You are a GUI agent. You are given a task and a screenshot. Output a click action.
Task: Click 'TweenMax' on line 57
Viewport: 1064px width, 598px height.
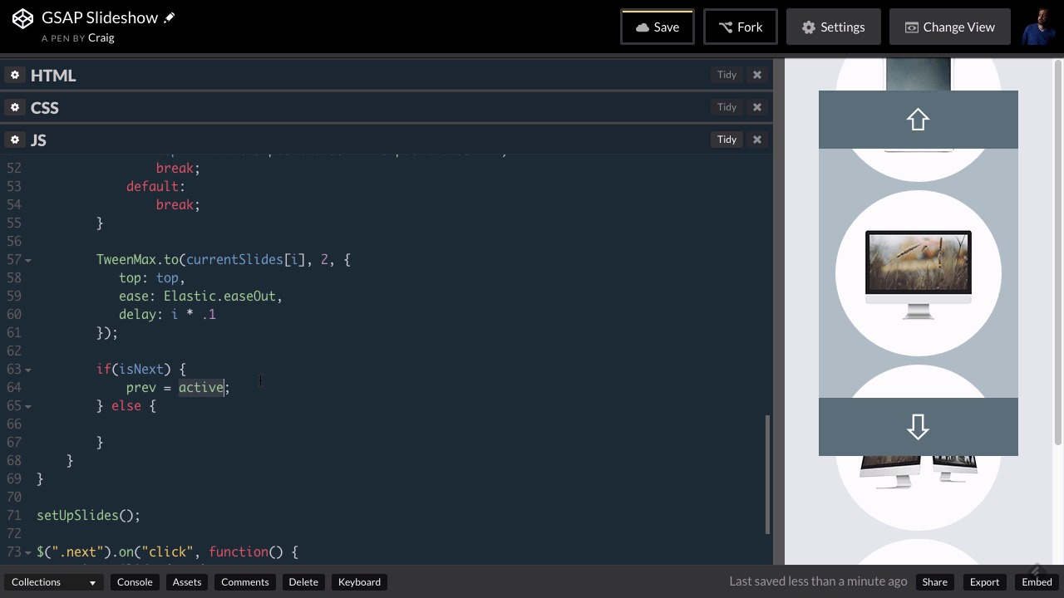126,260
